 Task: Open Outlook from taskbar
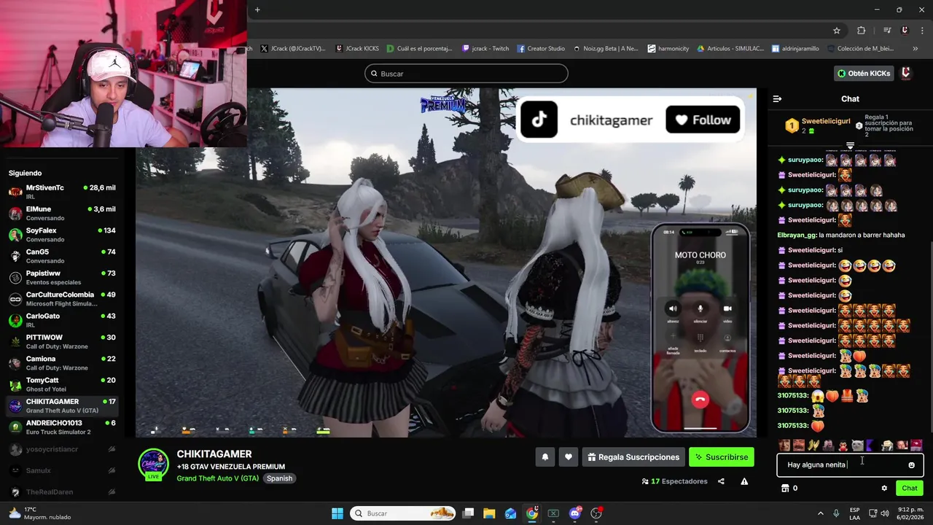510,513
